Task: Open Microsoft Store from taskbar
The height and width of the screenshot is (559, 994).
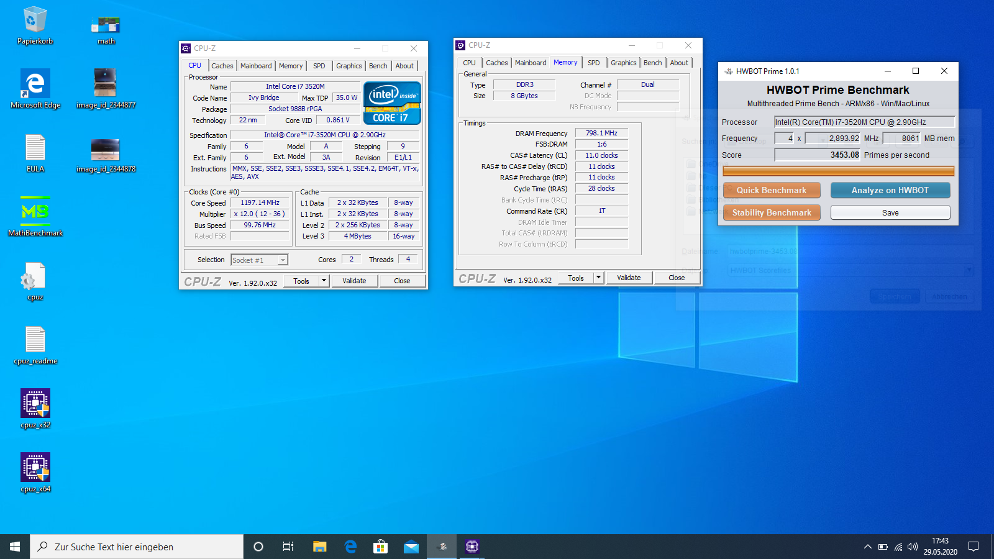Action: click(380, 547)
